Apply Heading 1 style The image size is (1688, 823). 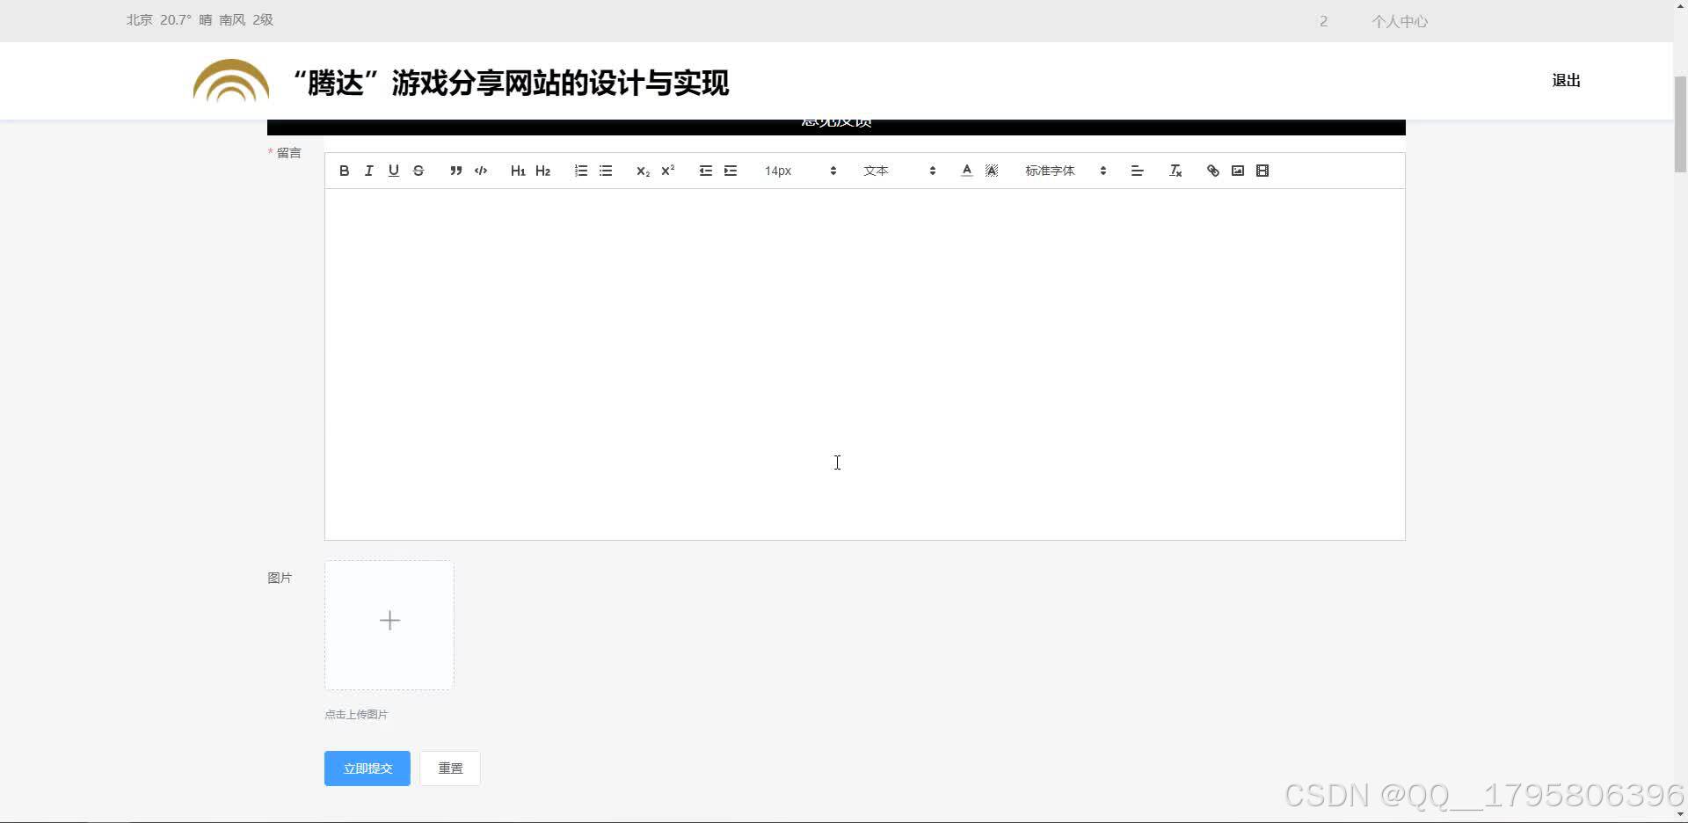click(x=518, y=171)
